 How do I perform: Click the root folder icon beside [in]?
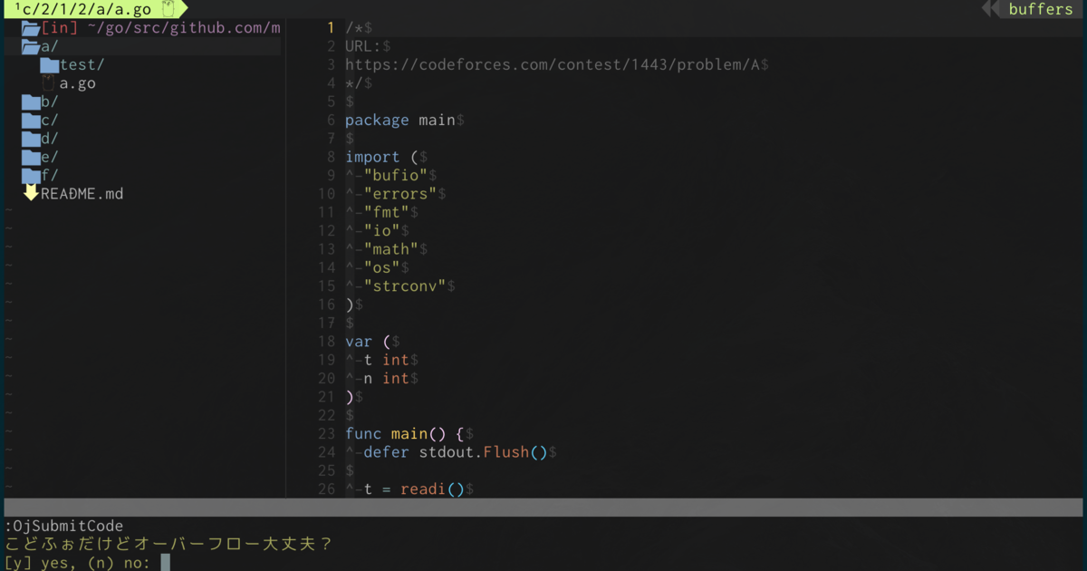click(x=31, y=28)
